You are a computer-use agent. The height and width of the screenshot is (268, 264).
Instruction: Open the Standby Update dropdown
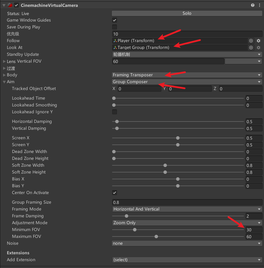[187, 54]
